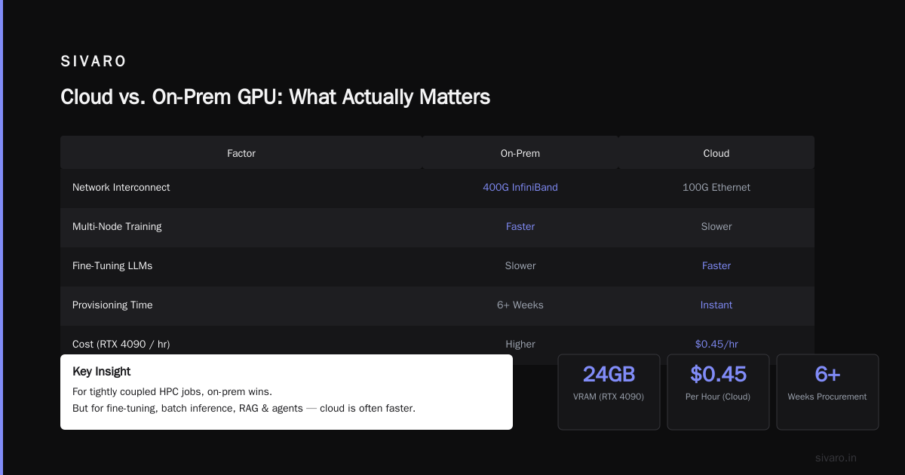Click the Higher cost cell

click(520, 344)
